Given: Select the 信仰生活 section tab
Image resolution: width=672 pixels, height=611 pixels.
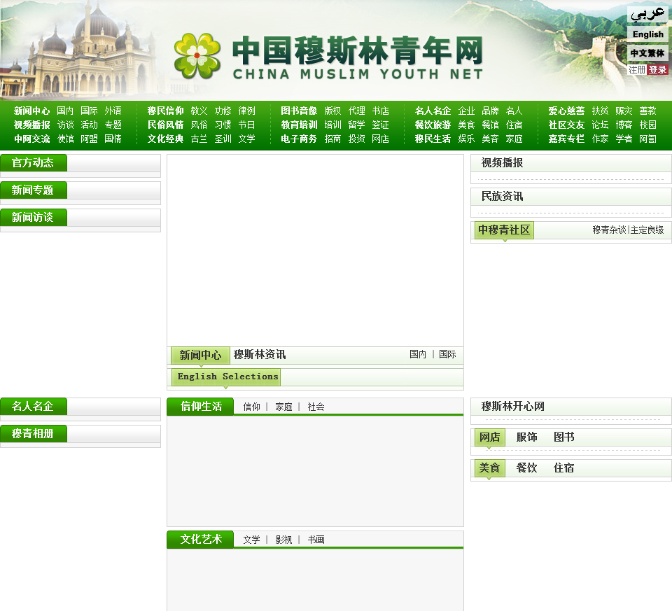Looking at the screenshot, I should (200, 406).
